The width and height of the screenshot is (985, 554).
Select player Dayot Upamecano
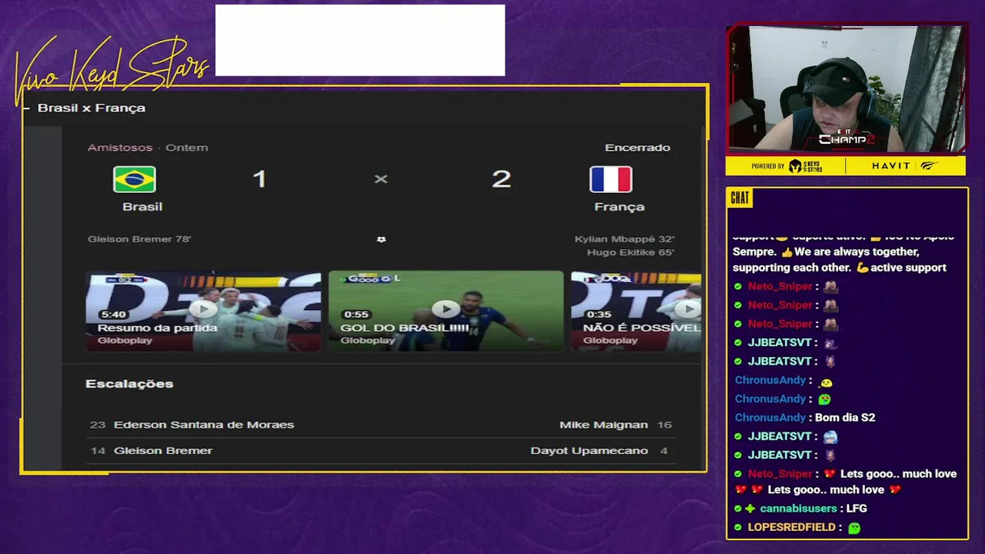(589, 450)
